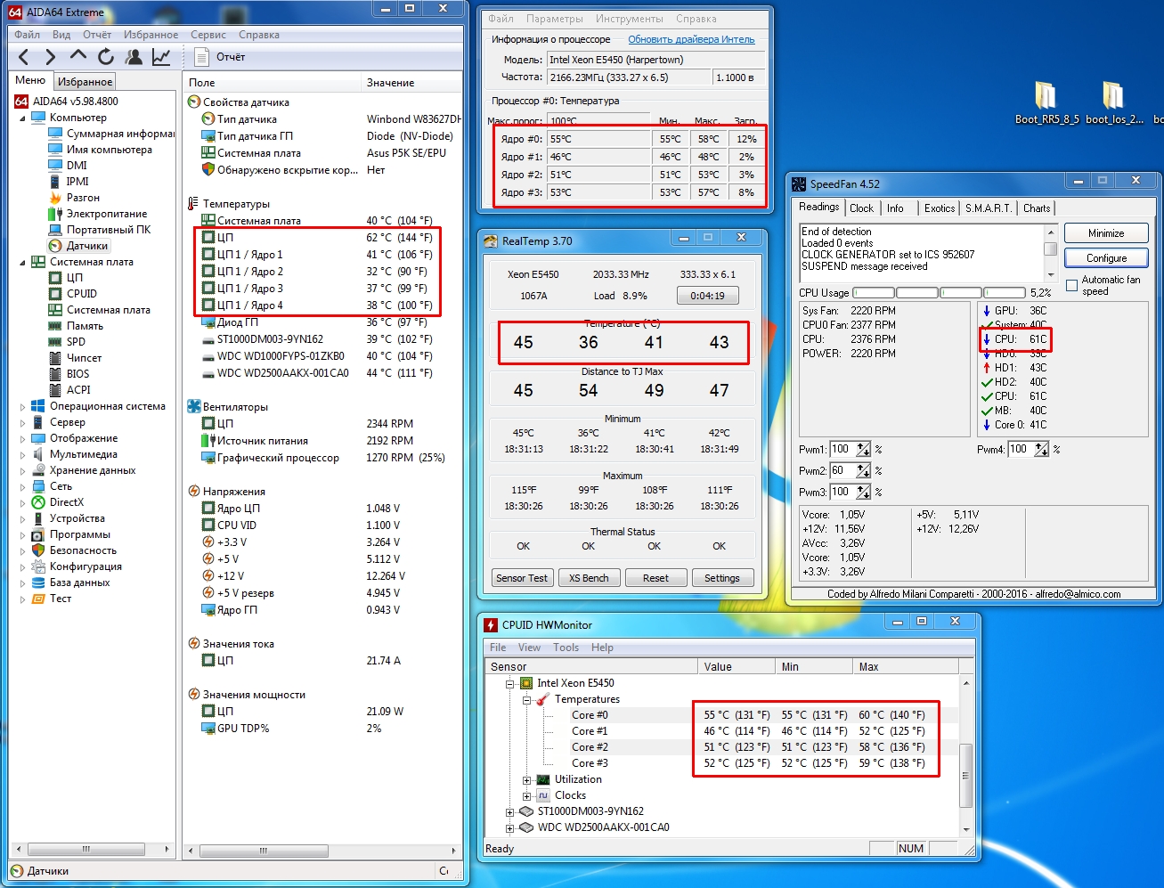Expand the Clocks node in HWMonitor
This screenshot has width=1164, height=888.
pyautogui.click(x=526, y=796)
